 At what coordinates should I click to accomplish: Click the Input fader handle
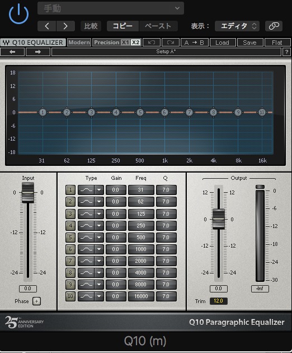[28, 193]
